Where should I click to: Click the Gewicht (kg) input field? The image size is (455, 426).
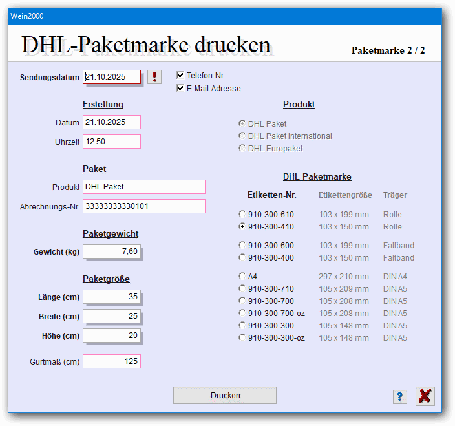click(112, 251)
